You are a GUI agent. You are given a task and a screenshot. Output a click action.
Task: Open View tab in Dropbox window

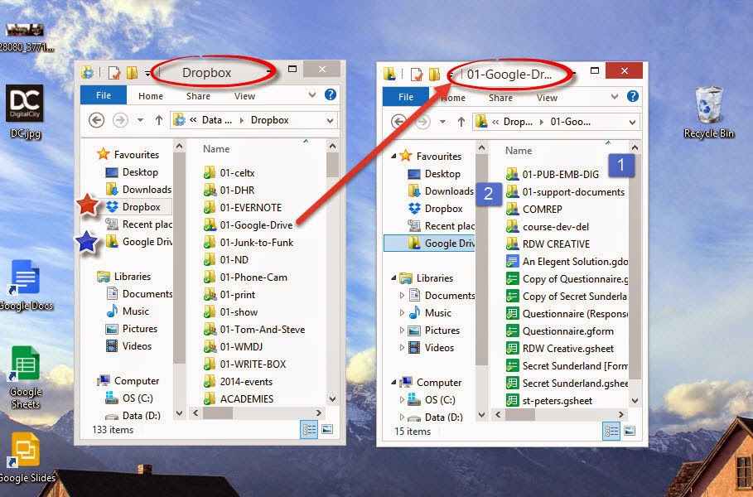click(x=245, y=96)
